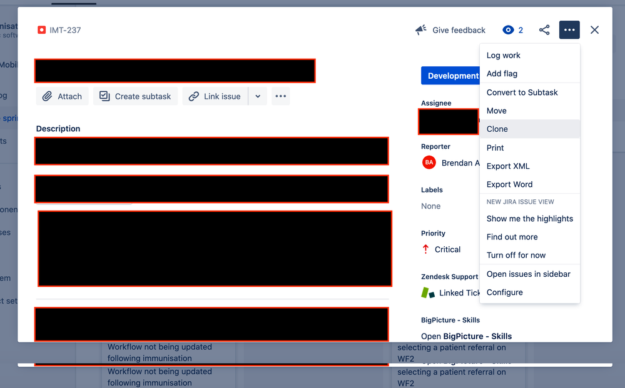This screenshot has width=625, height=388.
Task: Open the Give feedback link
Action: (x=459, y=30)
